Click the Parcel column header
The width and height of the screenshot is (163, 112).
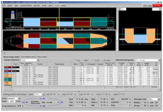pyautogui.click(x=40, y=64)
